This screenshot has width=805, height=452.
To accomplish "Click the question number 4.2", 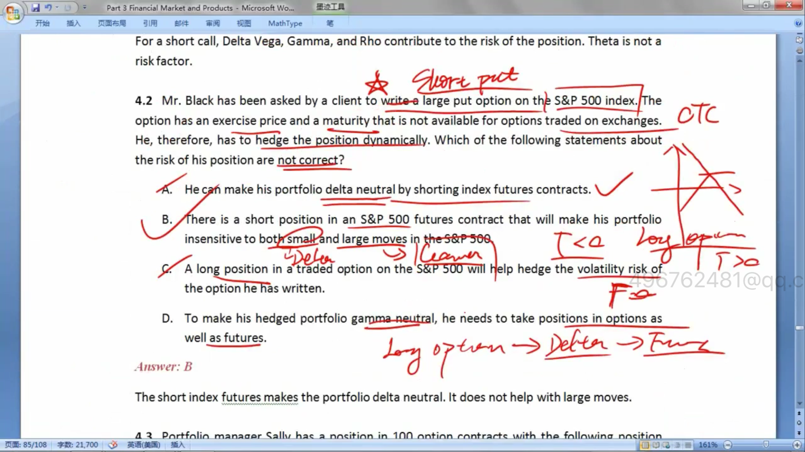I will click(x=144, y=100).
